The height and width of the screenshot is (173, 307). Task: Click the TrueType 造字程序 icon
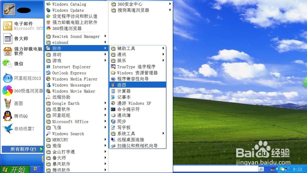pos(113,67)
